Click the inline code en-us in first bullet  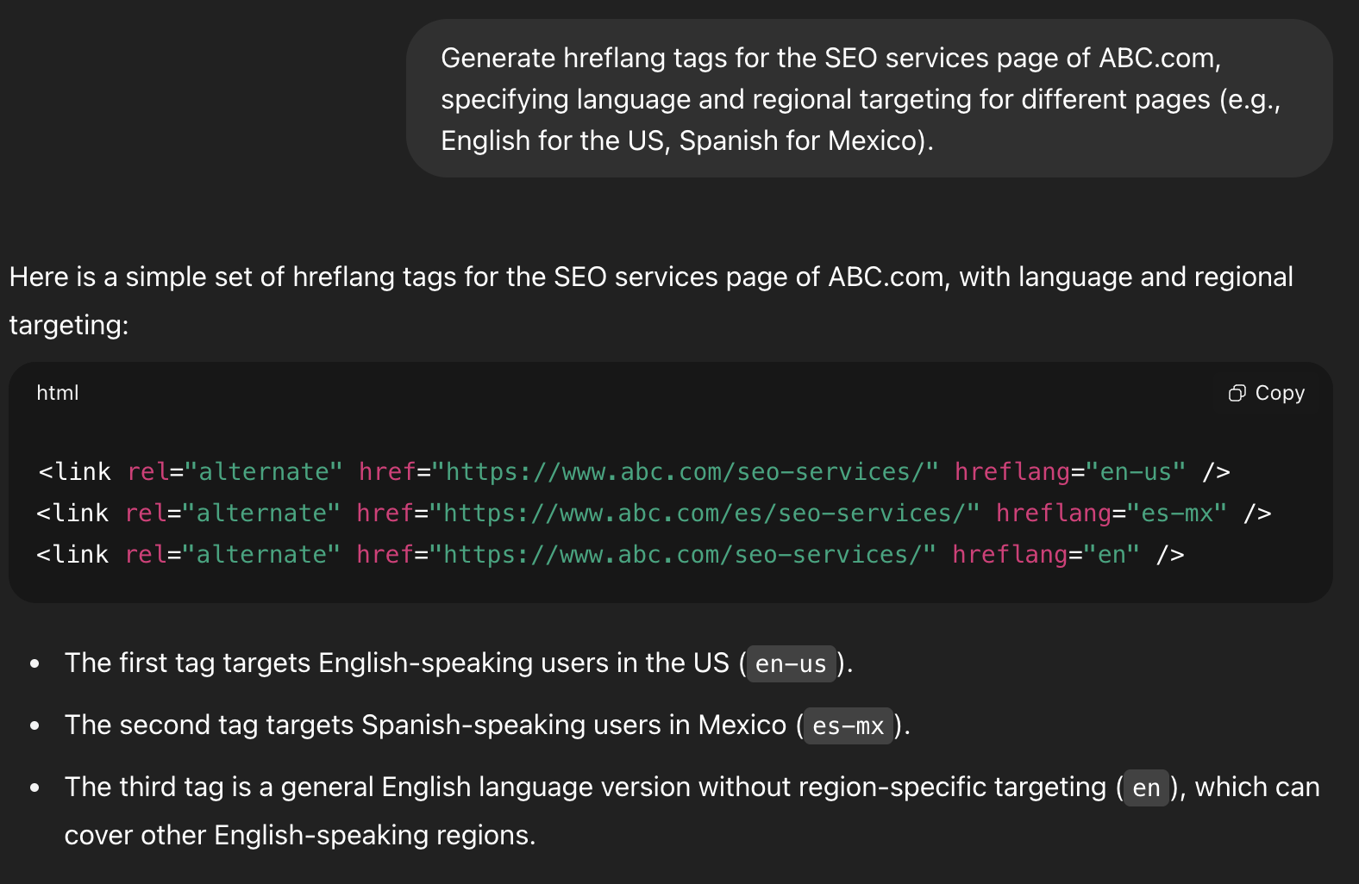(x=791, y=663)
